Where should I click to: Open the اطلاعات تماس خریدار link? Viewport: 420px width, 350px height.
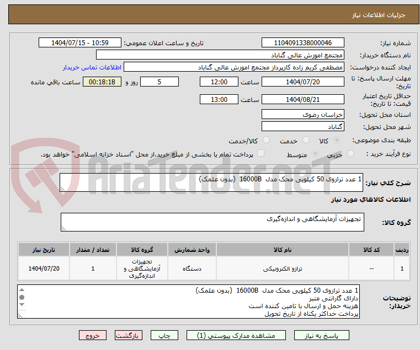tap(92, 67)
